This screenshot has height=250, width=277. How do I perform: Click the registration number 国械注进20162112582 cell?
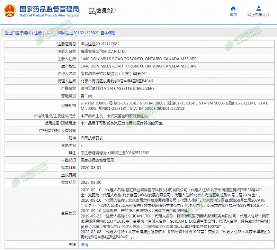click(100, 44)
